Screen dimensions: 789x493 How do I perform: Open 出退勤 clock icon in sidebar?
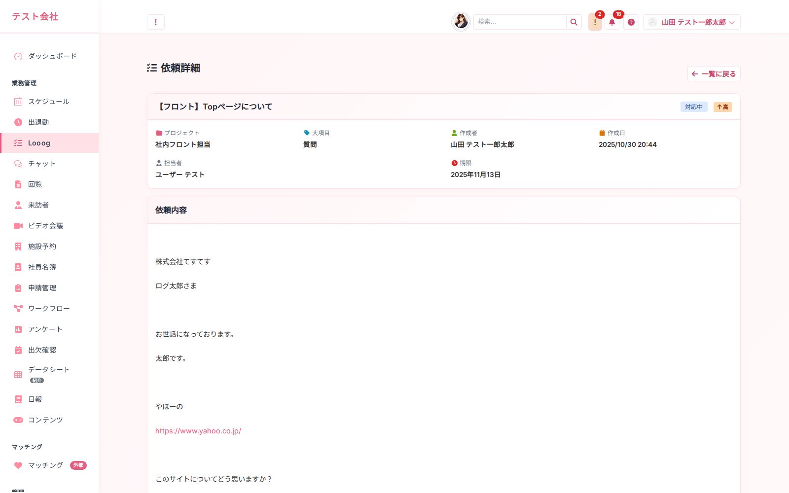click(x=18, y=122)
